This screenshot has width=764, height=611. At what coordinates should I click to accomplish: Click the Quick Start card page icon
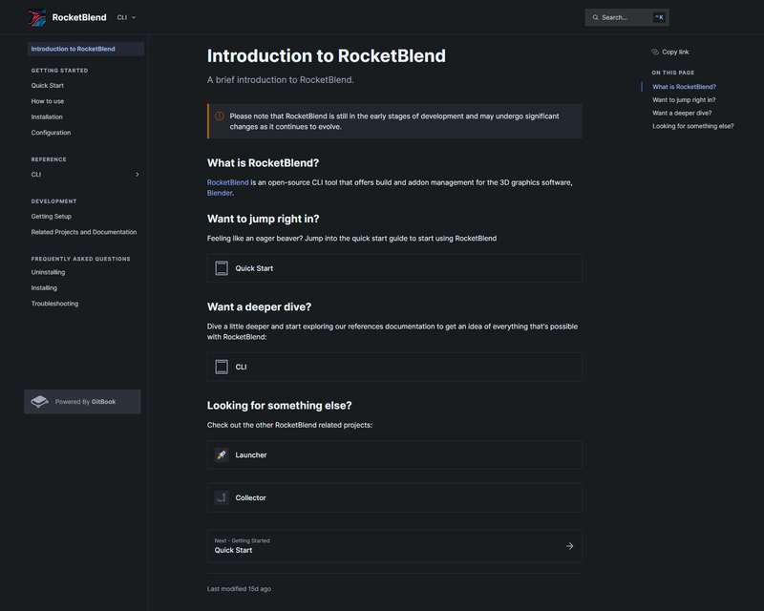222,268
